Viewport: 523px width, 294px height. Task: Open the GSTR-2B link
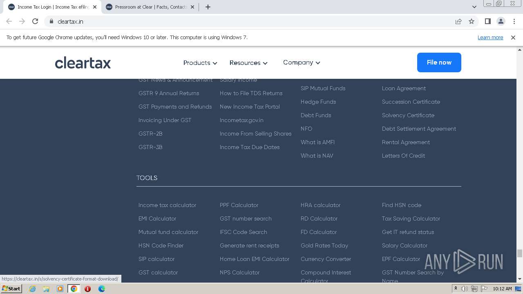point(150,134)
